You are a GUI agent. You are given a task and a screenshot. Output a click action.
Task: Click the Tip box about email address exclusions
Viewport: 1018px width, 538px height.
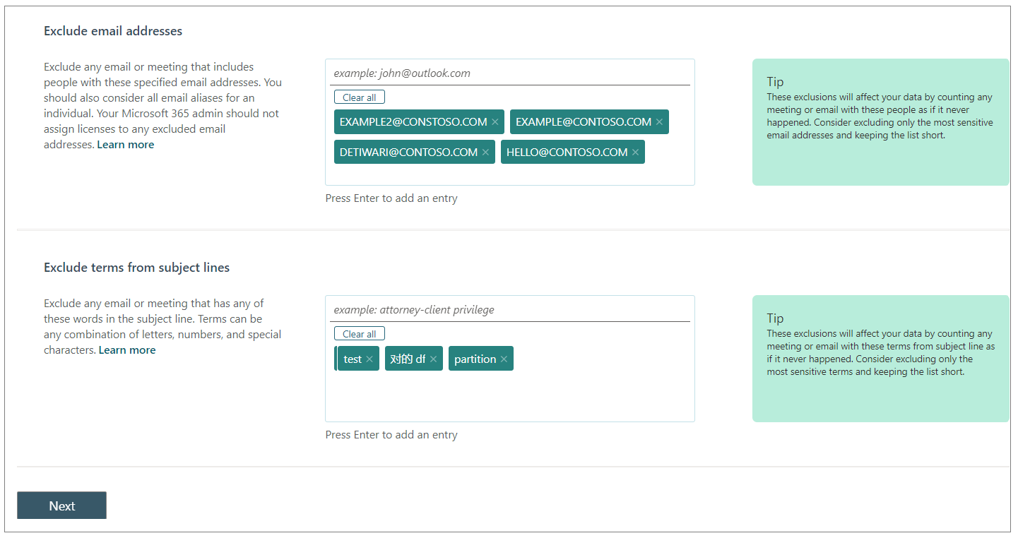pyautogui.click(x=880, y=122)
